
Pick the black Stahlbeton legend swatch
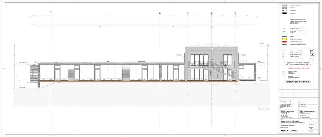point(284,13)
